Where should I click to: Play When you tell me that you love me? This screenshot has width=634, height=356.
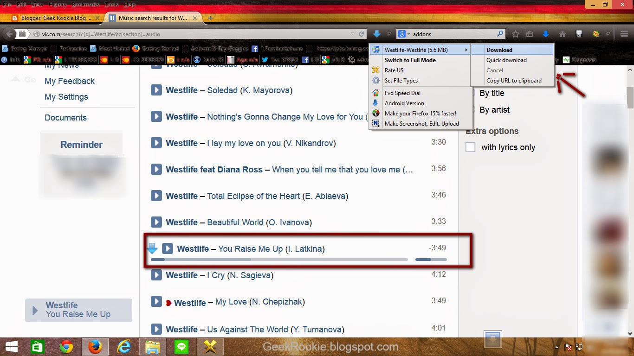pyautogui.click(x=156, y=169)
